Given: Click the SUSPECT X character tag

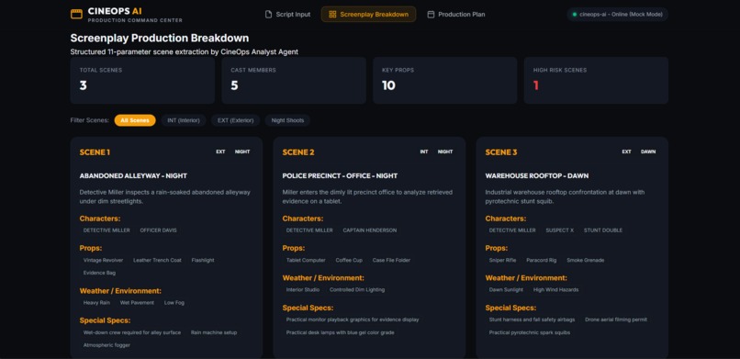Looking at the screenshot, I should click(560, 230).
